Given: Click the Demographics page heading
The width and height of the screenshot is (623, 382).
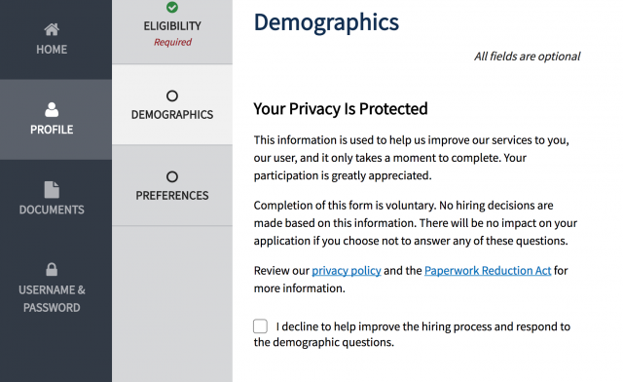Looking at the screenshot, I should (326, 22).
